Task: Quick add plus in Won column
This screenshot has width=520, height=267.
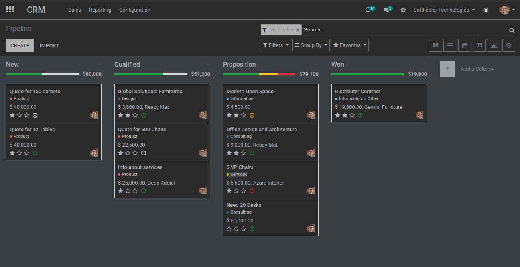Action: click(x=425, y=64)
